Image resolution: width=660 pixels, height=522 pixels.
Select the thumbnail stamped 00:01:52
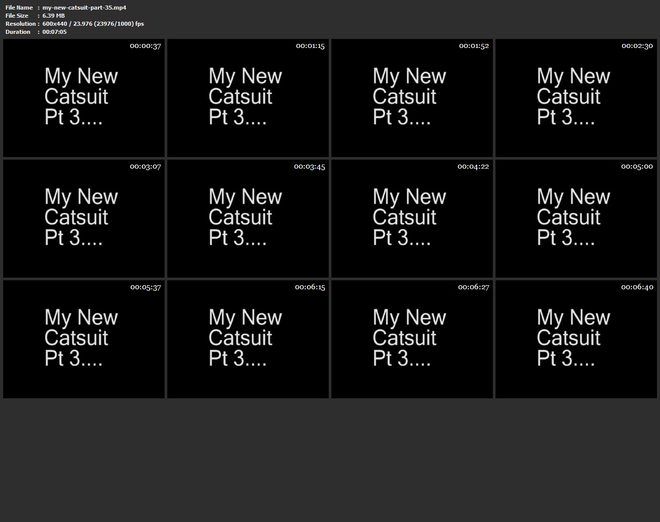point(412,98)
